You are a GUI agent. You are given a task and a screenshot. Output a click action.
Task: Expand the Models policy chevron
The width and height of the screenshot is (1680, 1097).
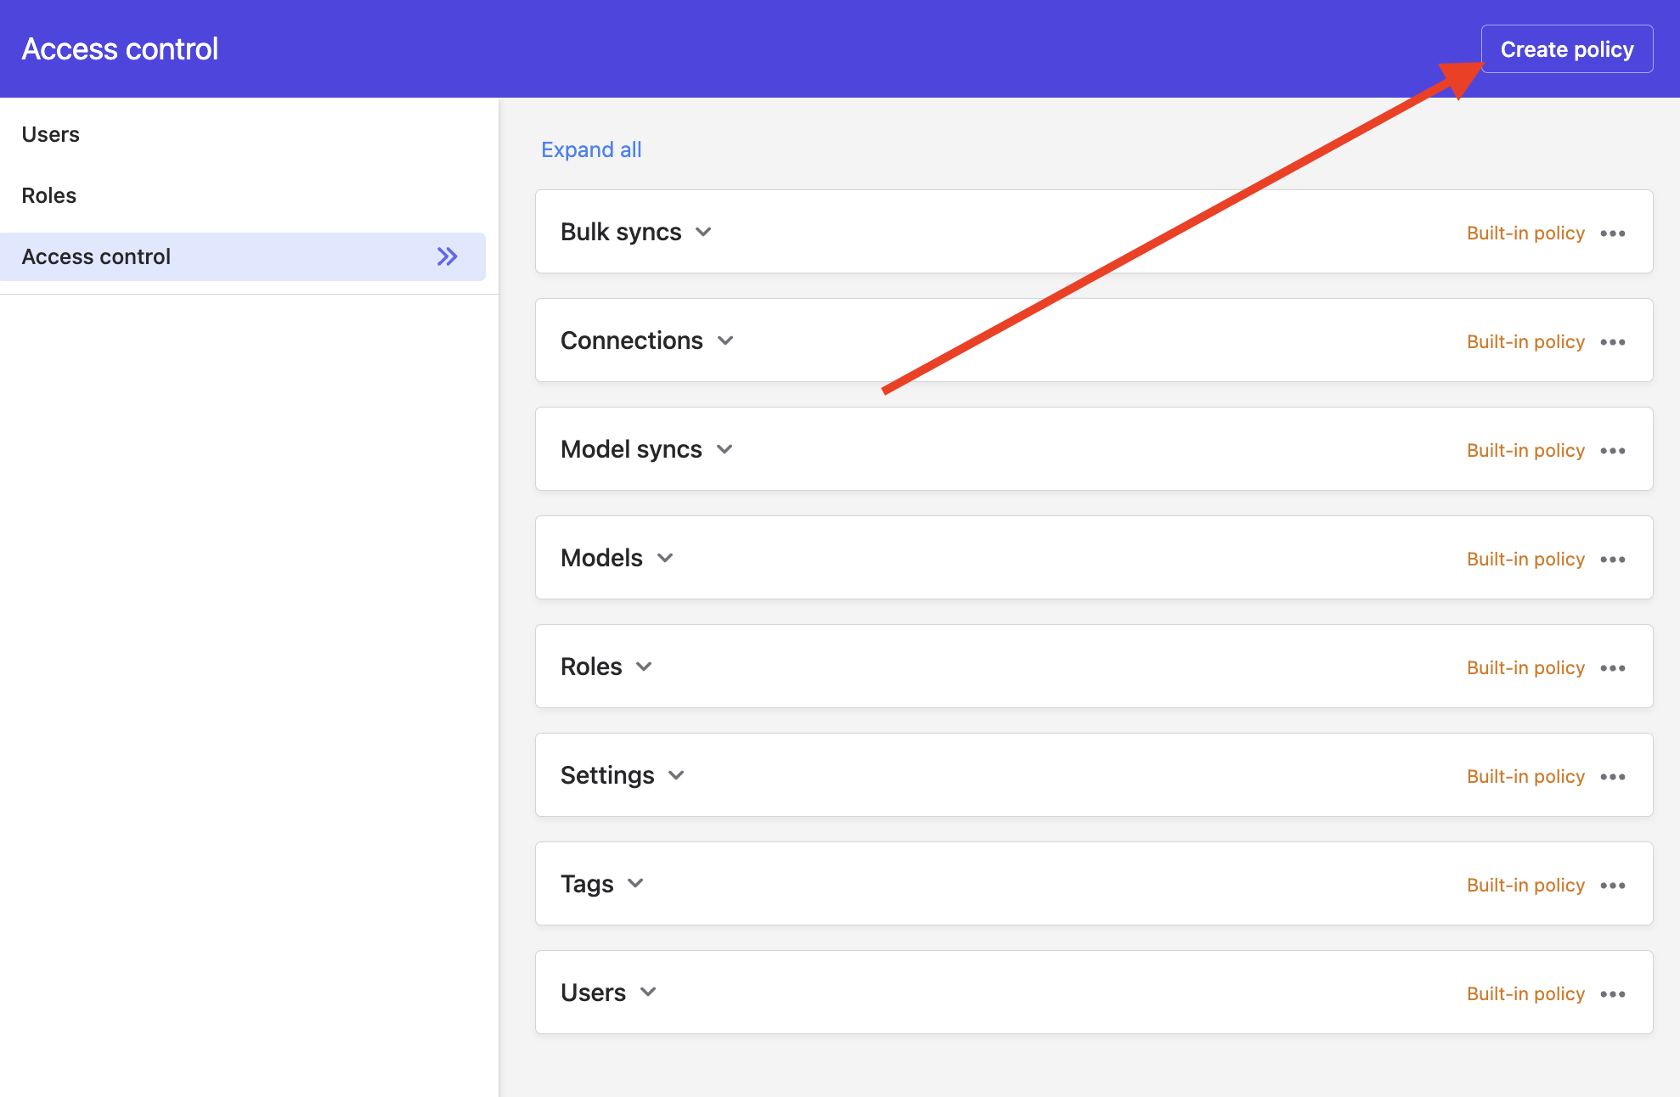(665, 558)
